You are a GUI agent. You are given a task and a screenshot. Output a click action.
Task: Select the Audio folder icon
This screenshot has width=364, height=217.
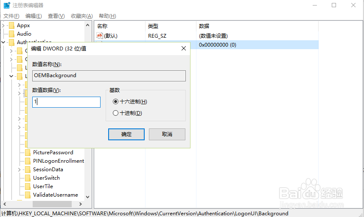pos(11,34)
